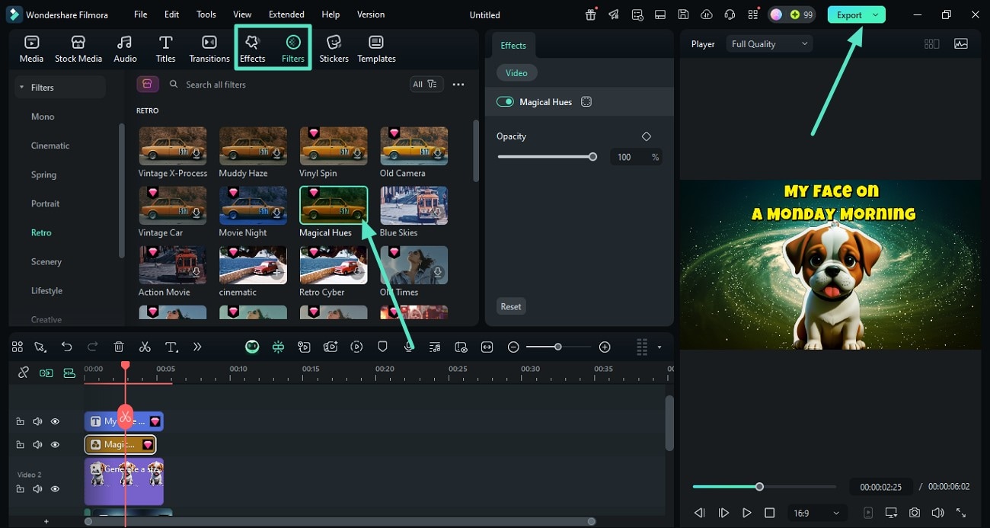Open Full Quality dropdown
The height and width of the screenshot is (528, 990).
pyautogui.click(x=769, y=44)
